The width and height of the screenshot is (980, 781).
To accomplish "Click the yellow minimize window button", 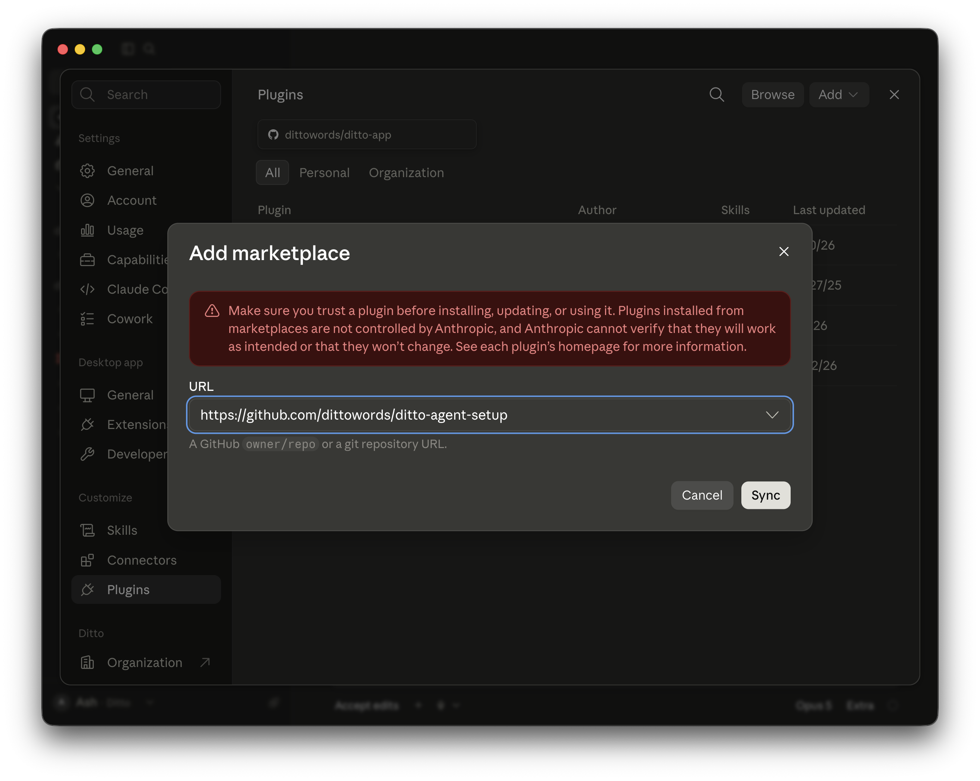I will [80, 49].
